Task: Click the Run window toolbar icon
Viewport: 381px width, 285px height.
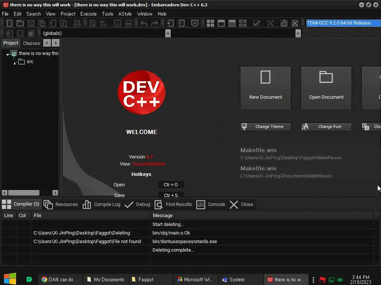Action: [x=221, y=23]
